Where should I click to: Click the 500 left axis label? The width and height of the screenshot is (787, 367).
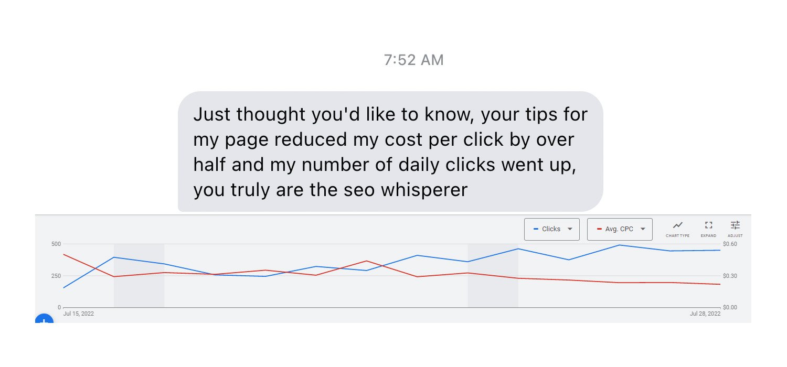click(56, 244)
